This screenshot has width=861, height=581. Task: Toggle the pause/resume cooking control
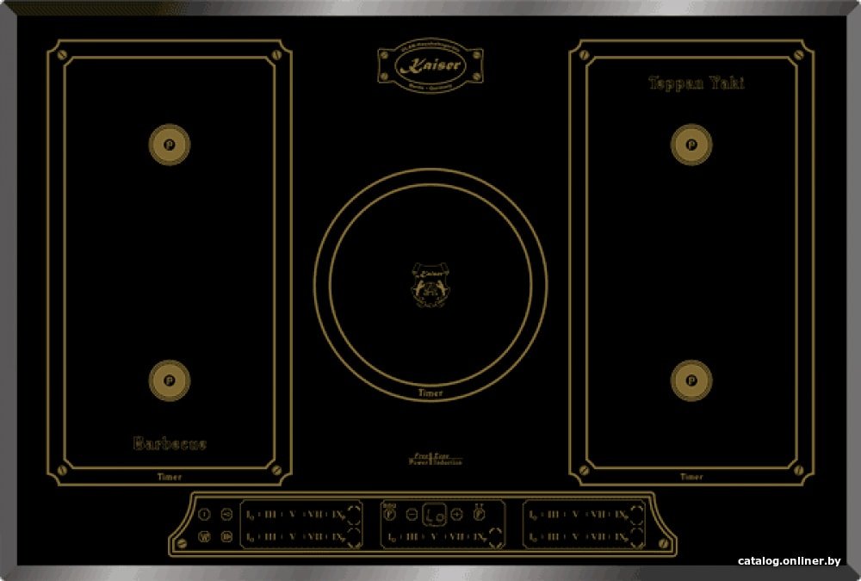click(226, 536)
